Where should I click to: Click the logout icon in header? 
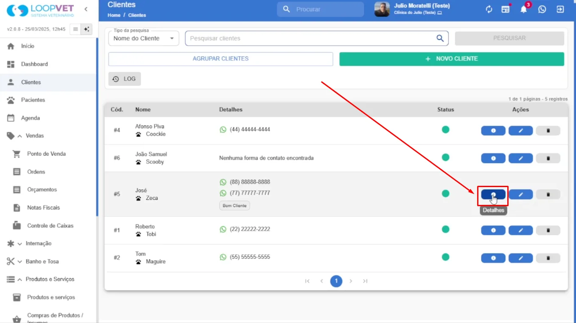pos(560,9)
